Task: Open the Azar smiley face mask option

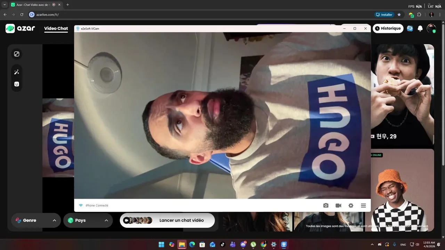Action: [x=17, y=84]
